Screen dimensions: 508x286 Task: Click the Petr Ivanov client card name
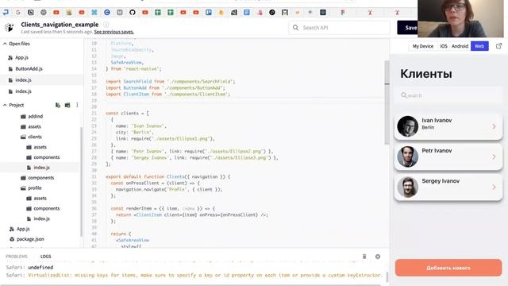(437, 151)
